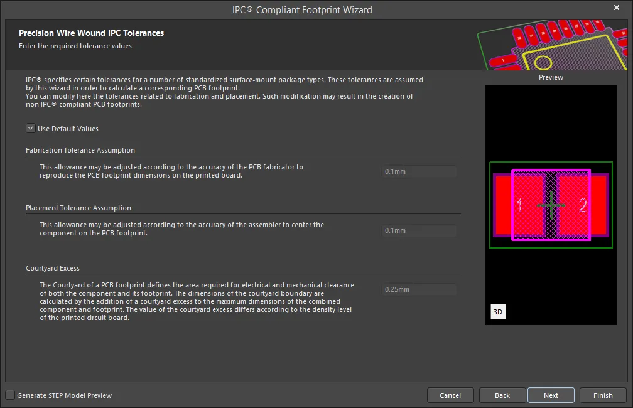Click the 'Enter the required tolerance values.' text
This screenshot has height=408, width=633.
[x=77, y=46]
